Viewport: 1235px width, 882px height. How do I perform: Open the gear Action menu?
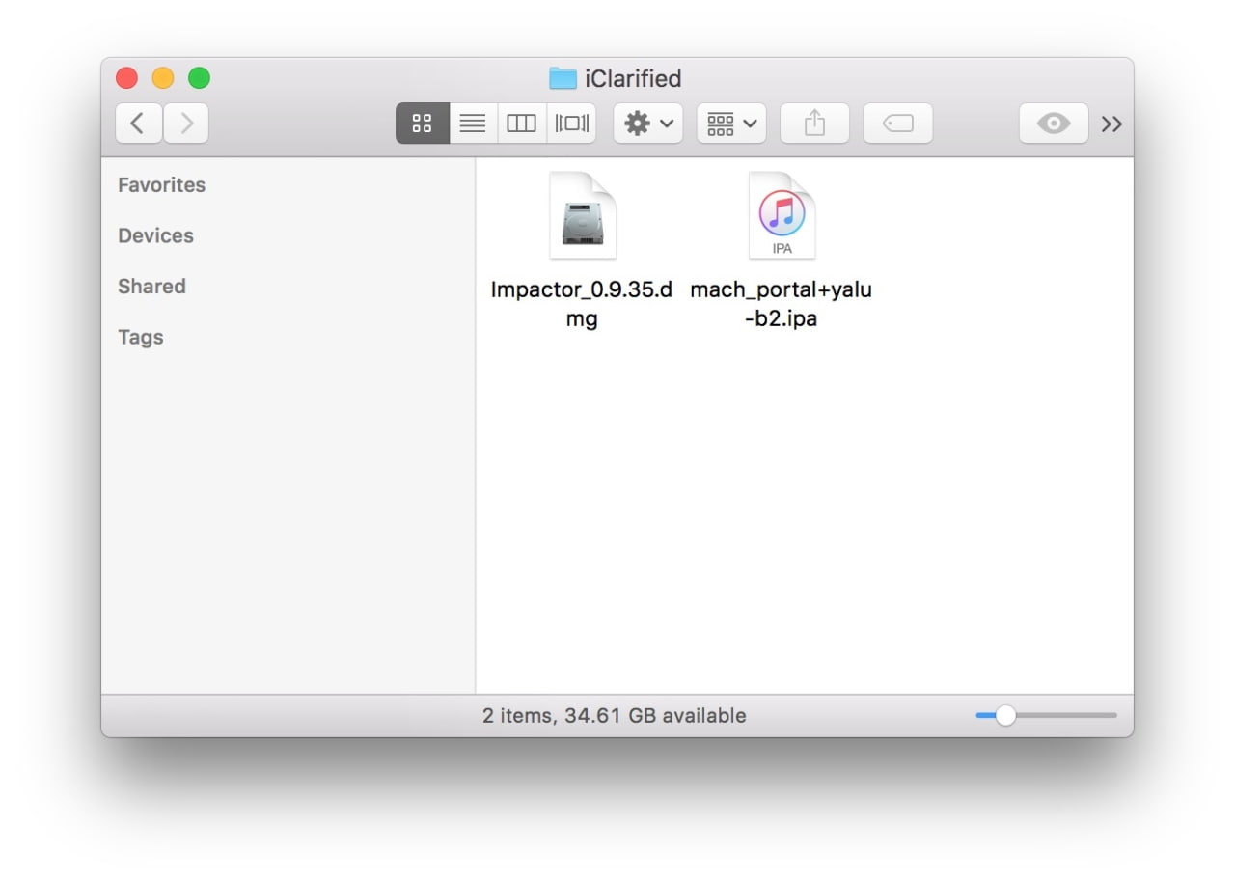click(x=647, y=124)
